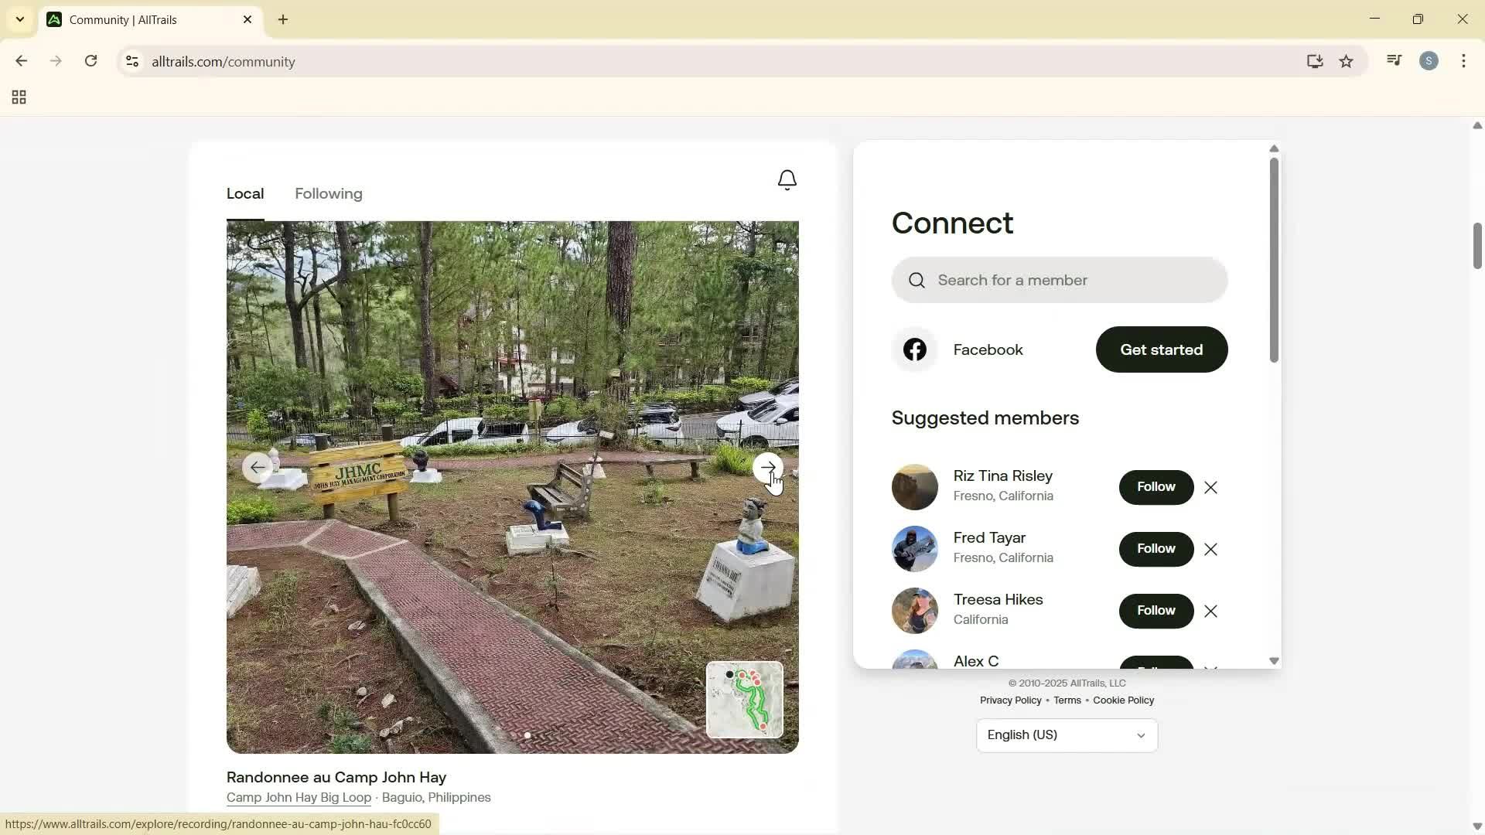Viewport: 1485px width, 835px height.
Task: Select the Local tab
Action: [244, 193]
